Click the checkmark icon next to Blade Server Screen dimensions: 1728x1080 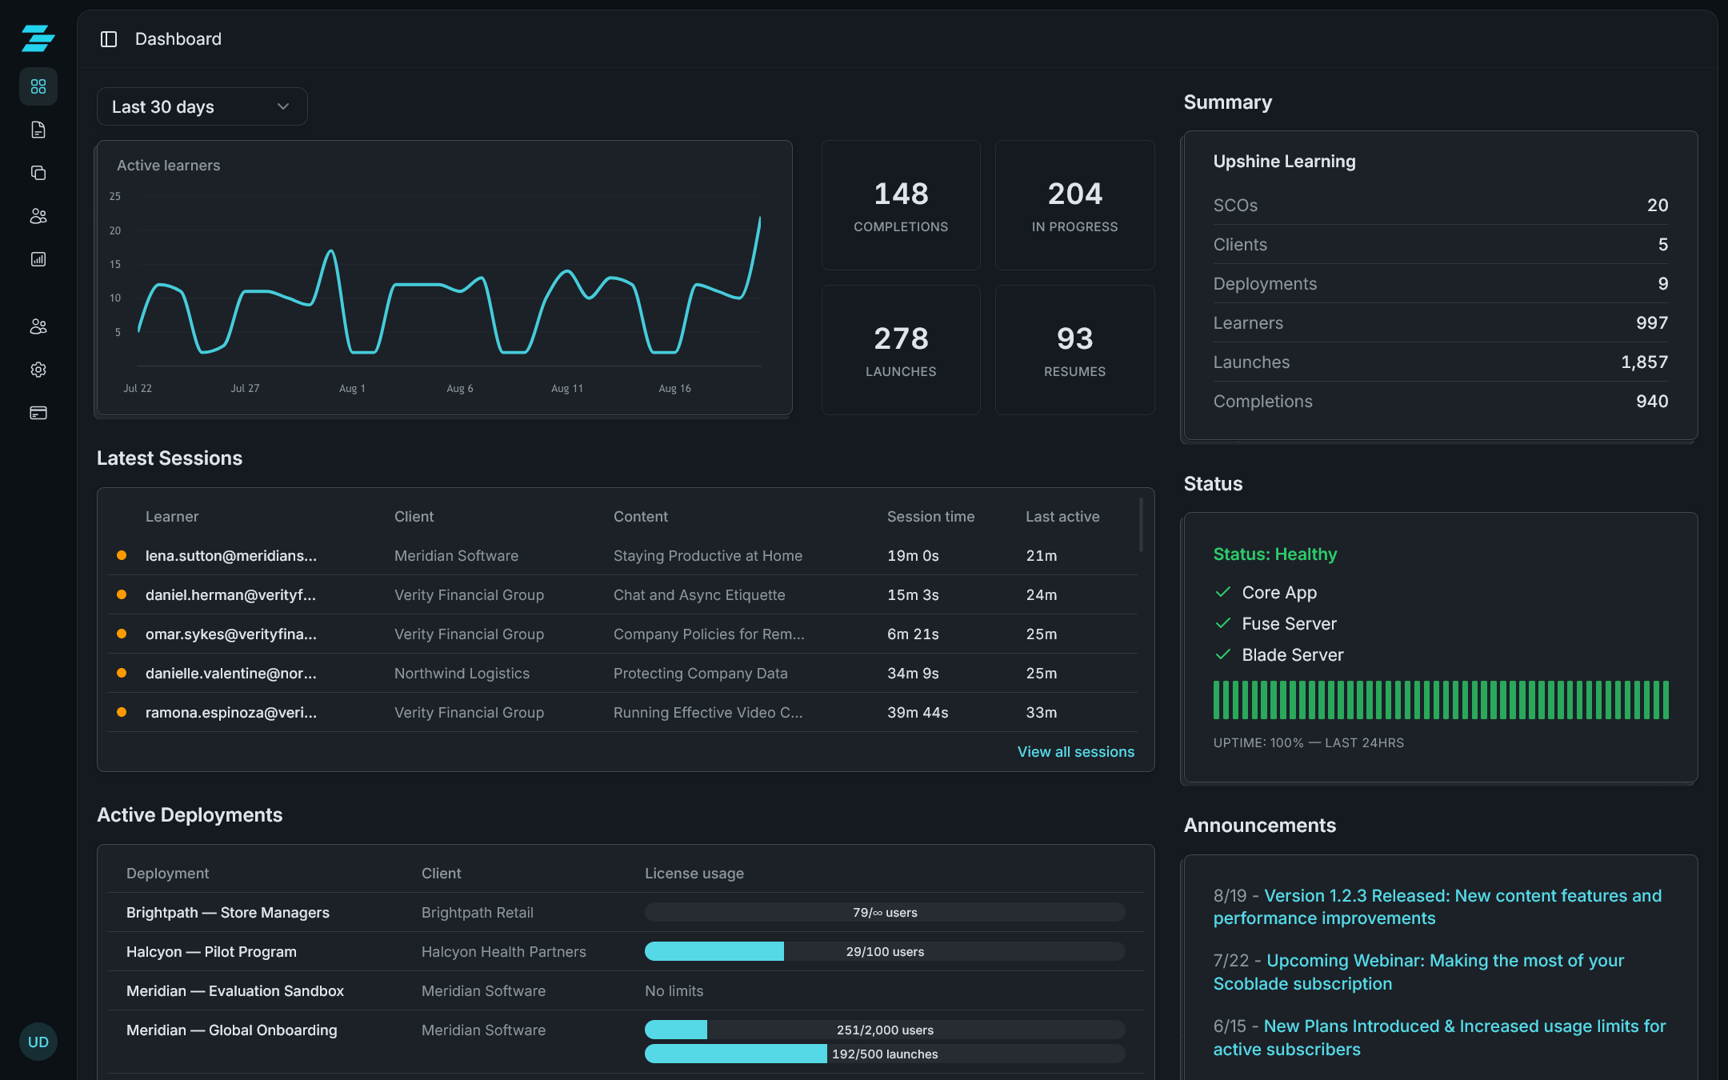click(1222, 654)
